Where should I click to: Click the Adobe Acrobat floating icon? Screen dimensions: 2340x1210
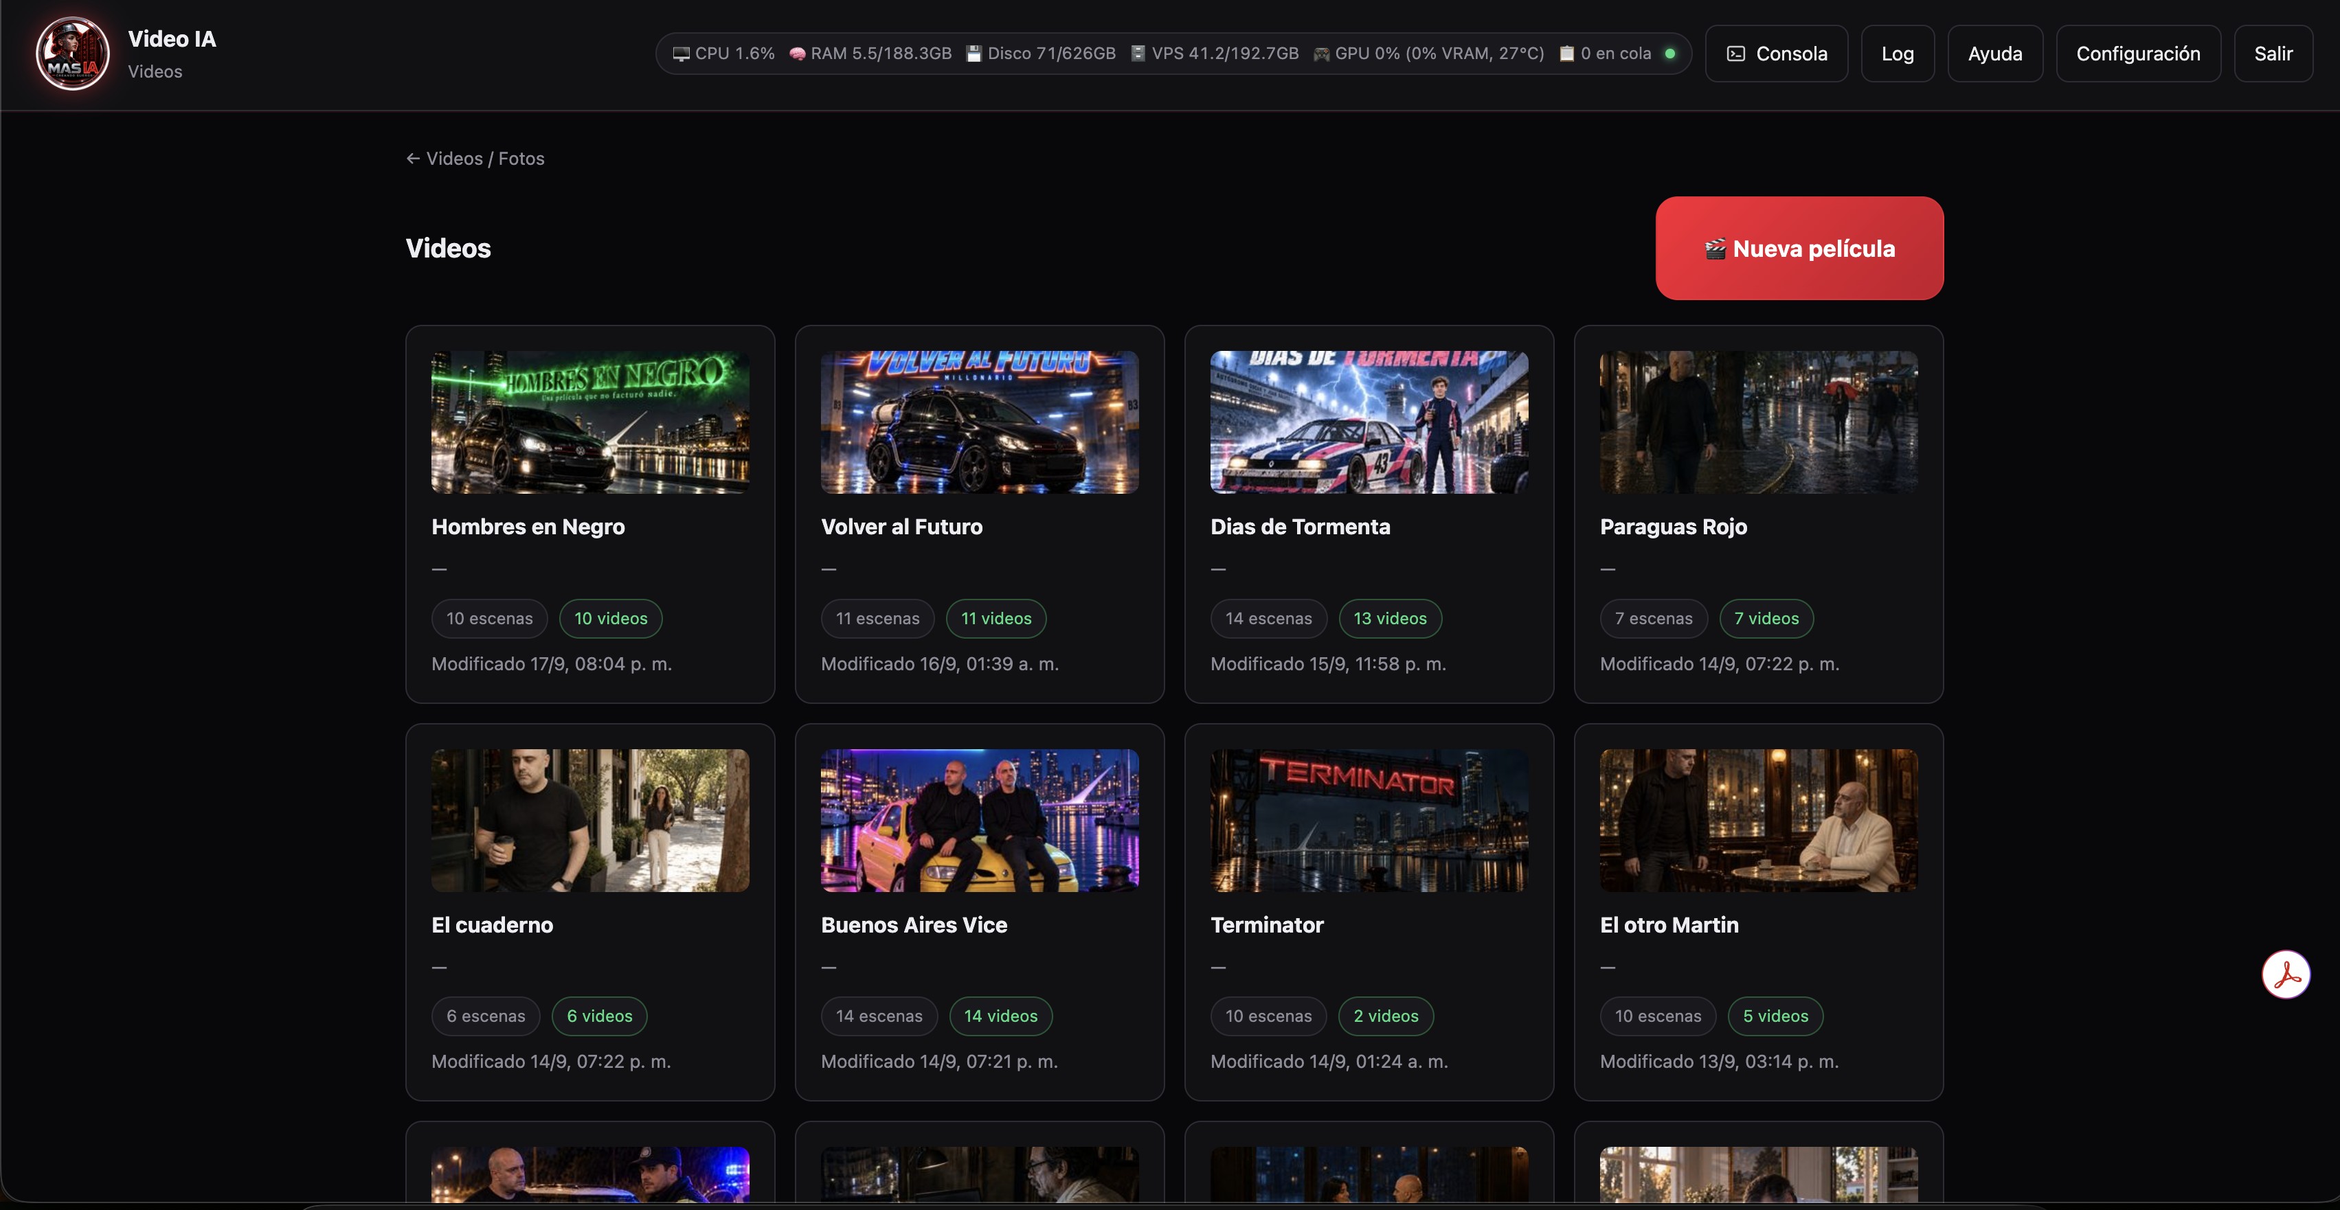(2286, 975)
